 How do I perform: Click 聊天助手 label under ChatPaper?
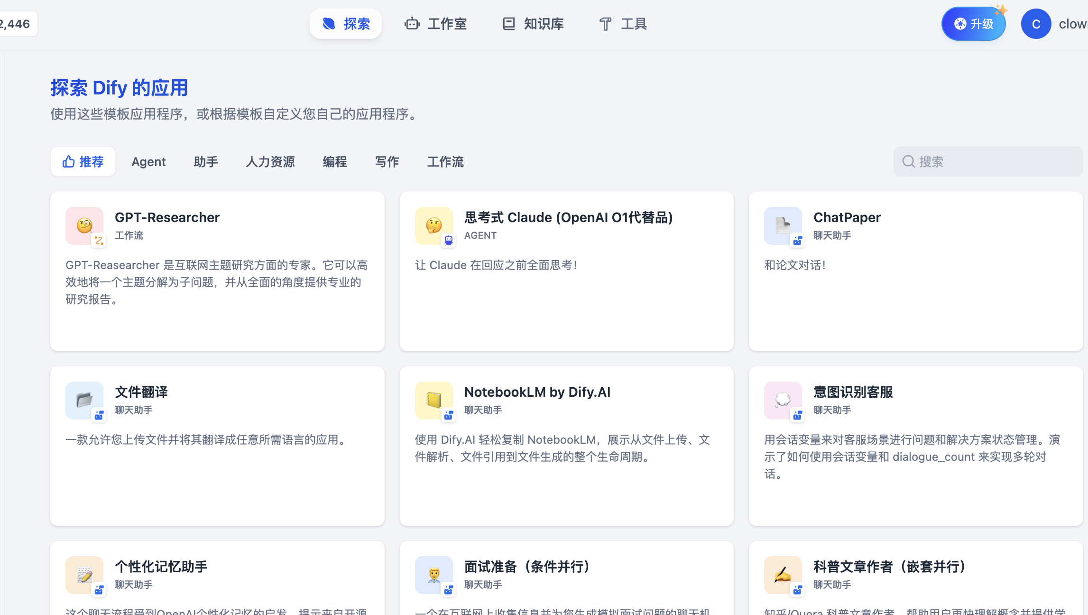(x=832, y=235)
